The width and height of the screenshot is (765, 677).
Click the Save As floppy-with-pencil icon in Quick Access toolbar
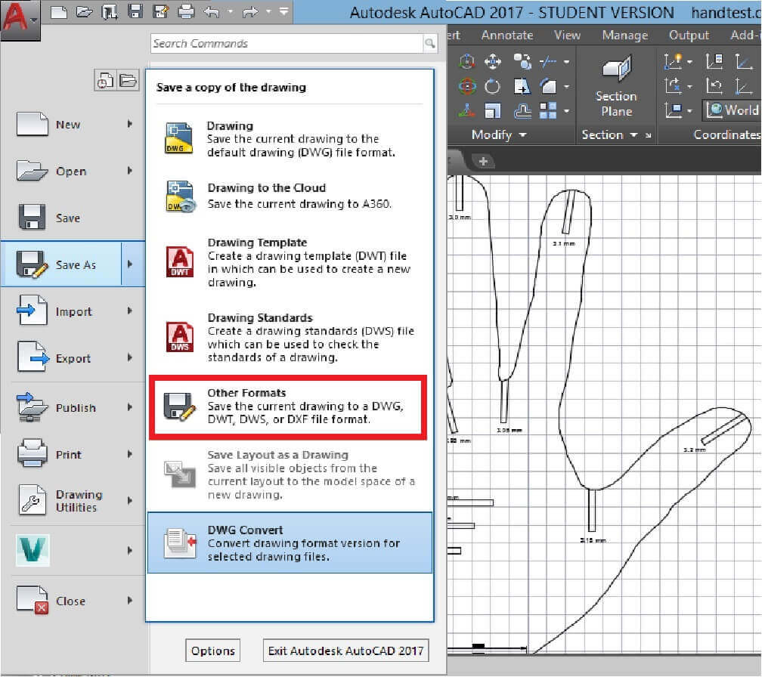160,11
